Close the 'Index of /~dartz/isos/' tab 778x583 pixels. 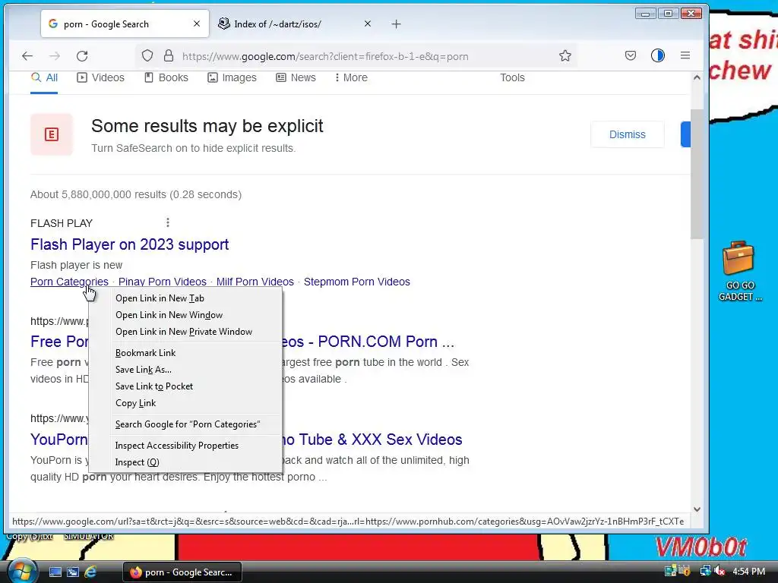(368, 24)
